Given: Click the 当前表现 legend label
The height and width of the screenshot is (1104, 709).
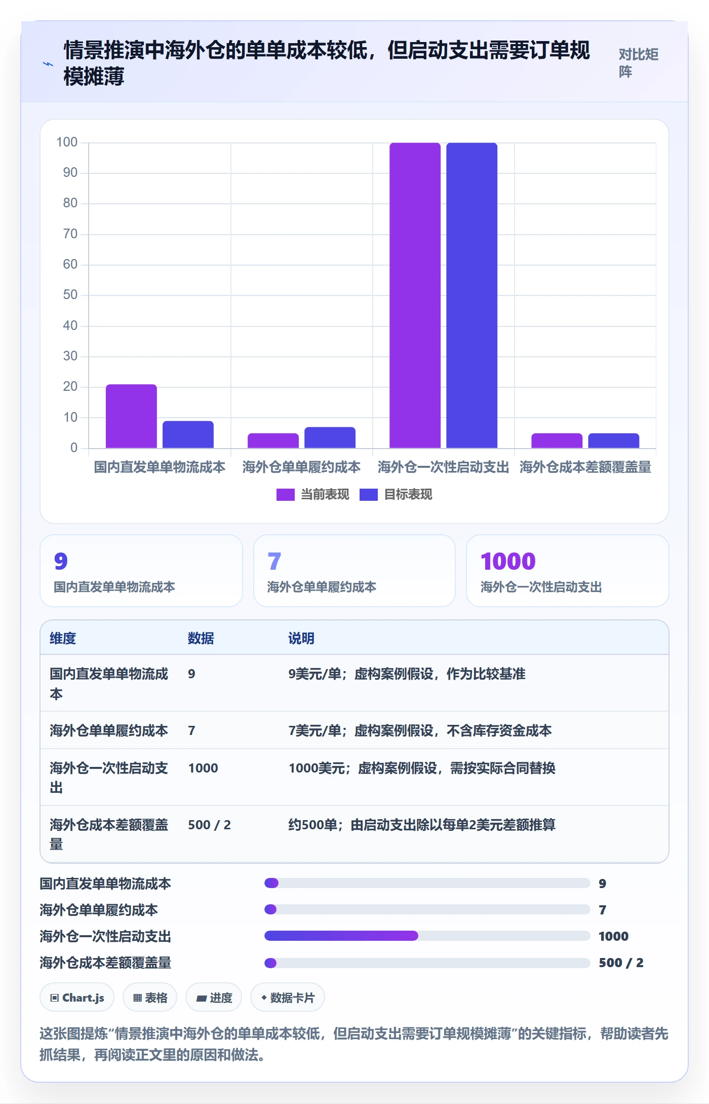Looking at the screenshot, I should click(325, 495).
